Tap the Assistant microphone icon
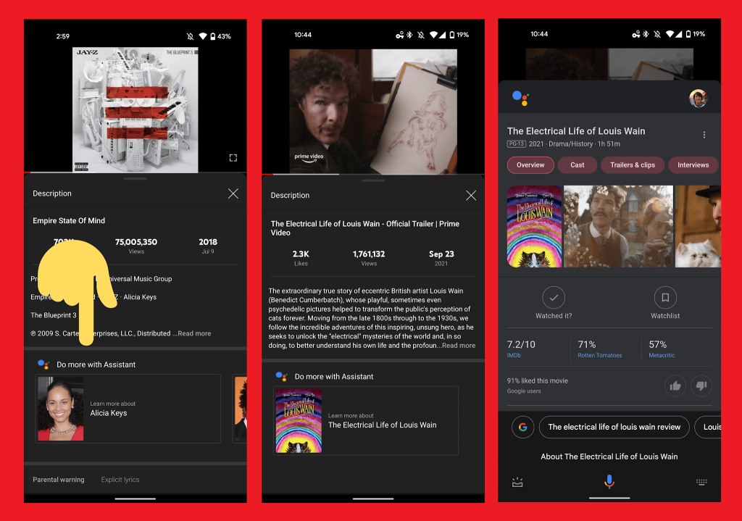 click(x=609, y=482)
